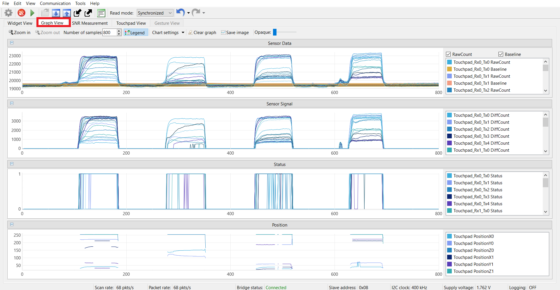
Task: Open the Chart settings dropdown
Action: click(x=168, y=32)
